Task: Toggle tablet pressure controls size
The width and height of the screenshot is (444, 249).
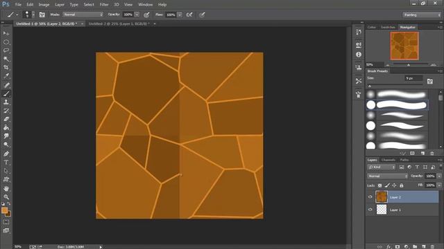Action: click(202, 15)
